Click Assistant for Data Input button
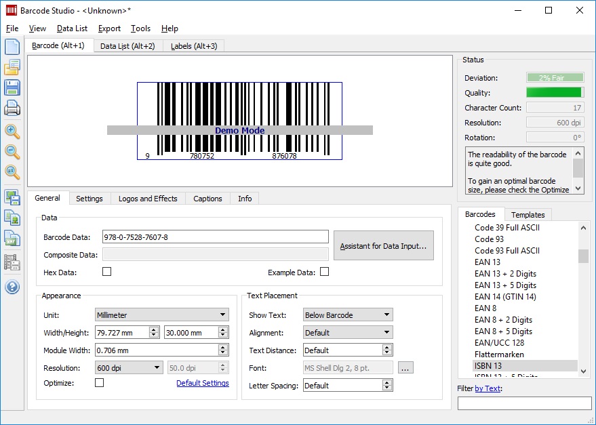 click(383, 246)
